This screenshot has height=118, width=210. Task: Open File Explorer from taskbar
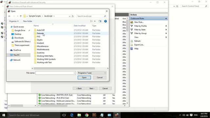pos(79,115)
